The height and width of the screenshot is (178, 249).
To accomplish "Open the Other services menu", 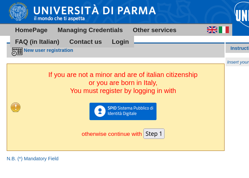I will [154, 30].
